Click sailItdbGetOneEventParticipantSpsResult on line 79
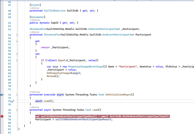 [x=83, y=119]
